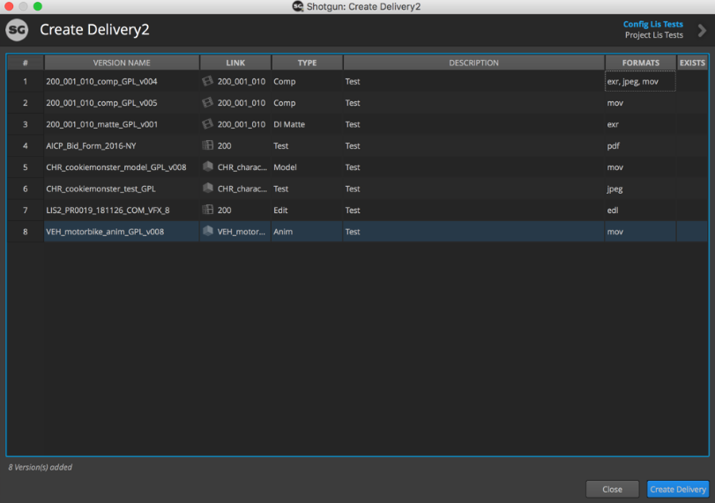Click the FORMATS column header
715x503 pixels.
pos(640,63)
